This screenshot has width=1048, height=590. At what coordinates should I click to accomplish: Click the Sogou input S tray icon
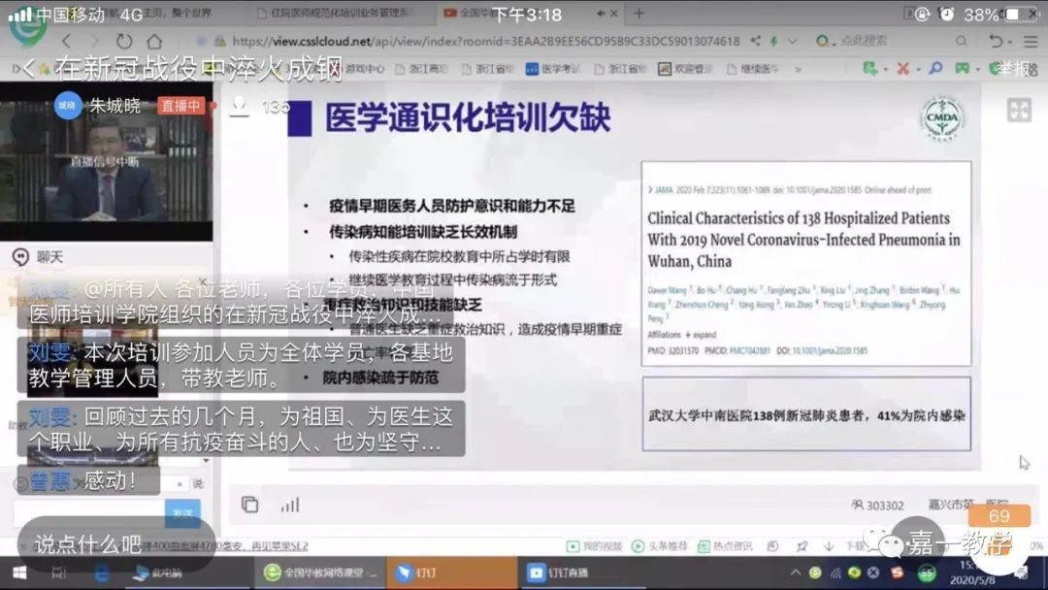click(897, 573)
